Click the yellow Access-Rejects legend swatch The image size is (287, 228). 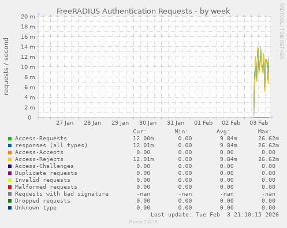tap(10, 159)
